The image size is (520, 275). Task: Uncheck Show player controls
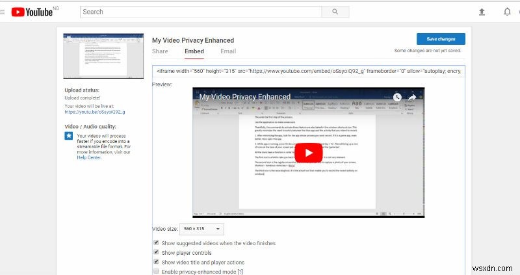tap(156, 252)
